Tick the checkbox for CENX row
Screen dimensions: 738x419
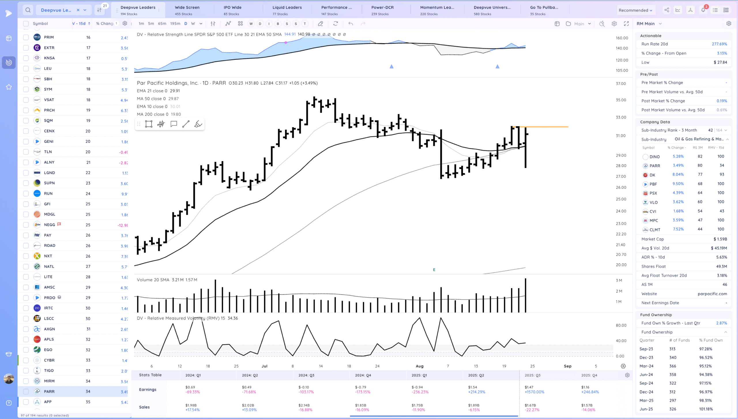pos(26,131)
